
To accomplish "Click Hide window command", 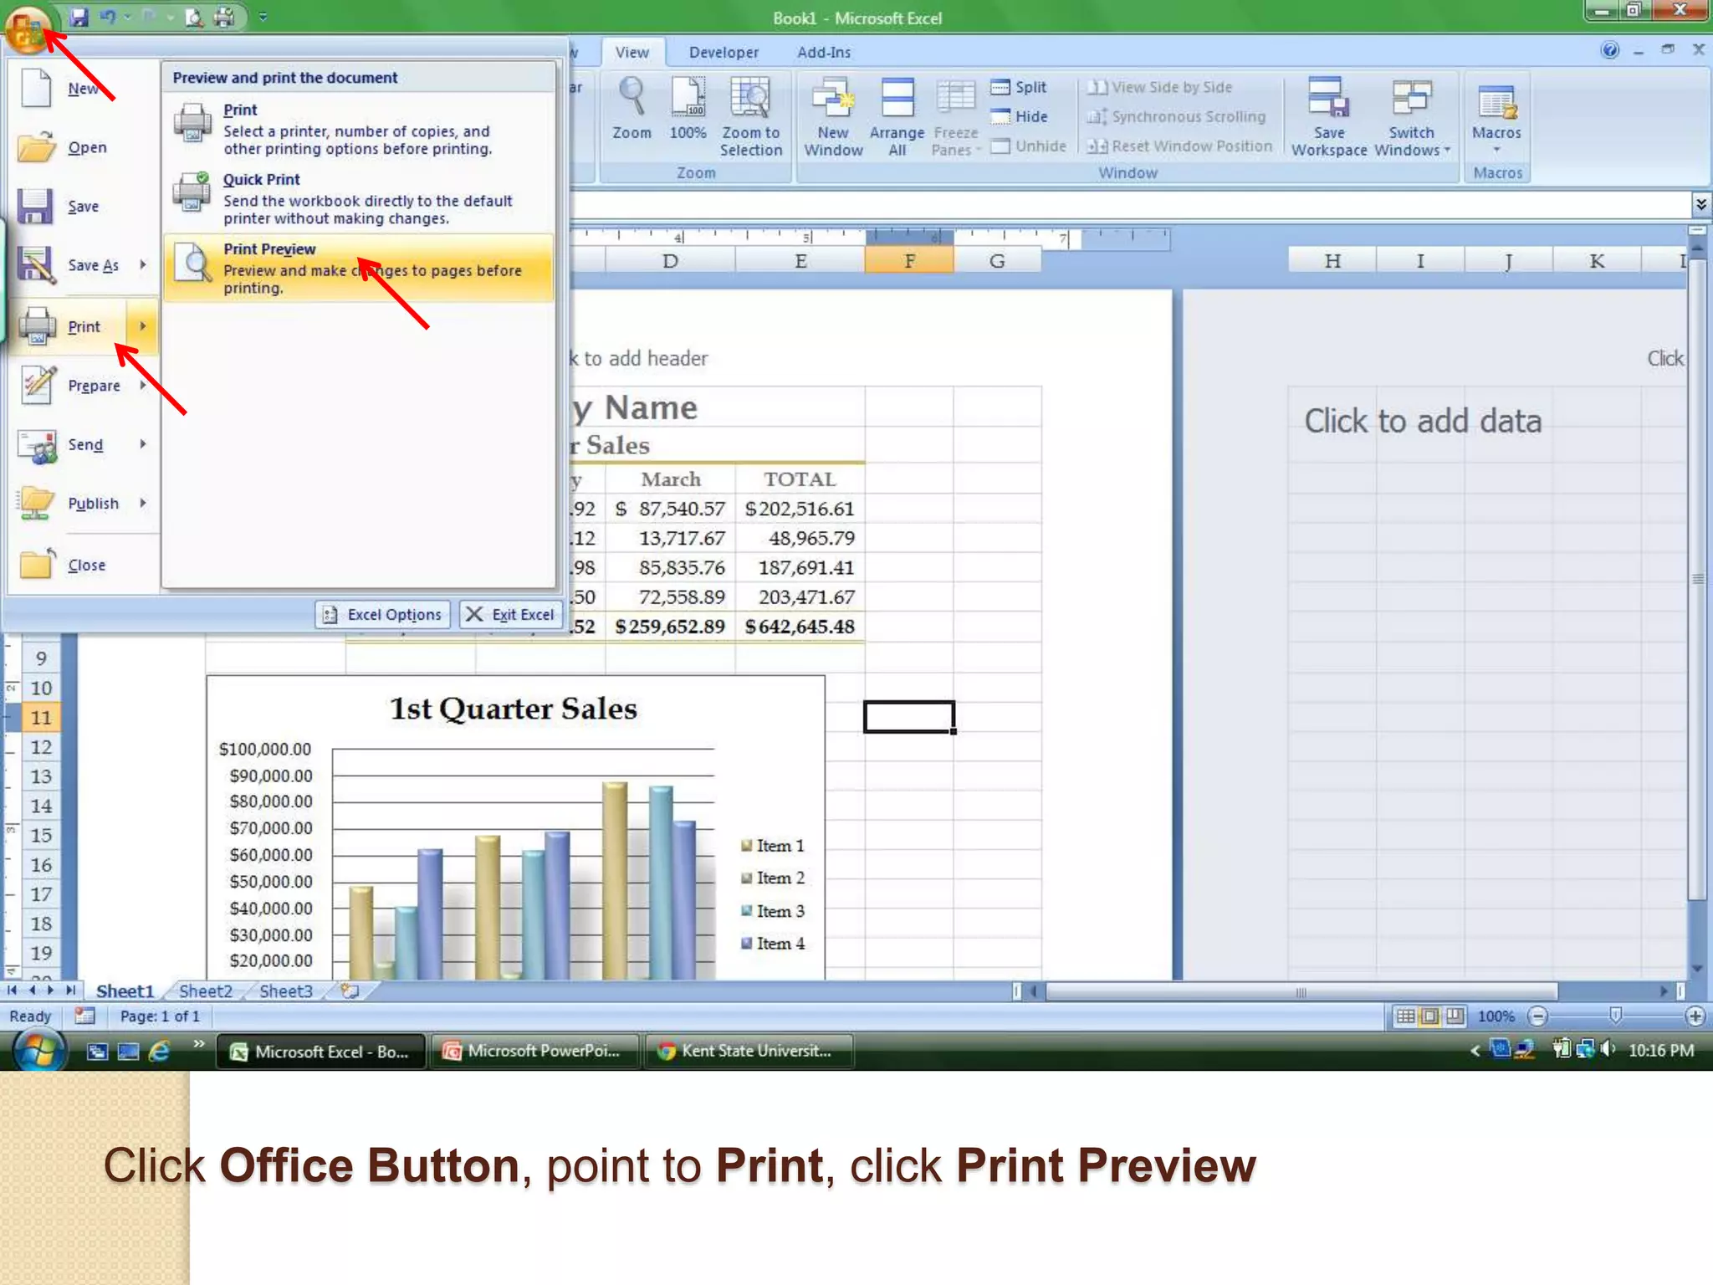I will (x=1019, y=117).
